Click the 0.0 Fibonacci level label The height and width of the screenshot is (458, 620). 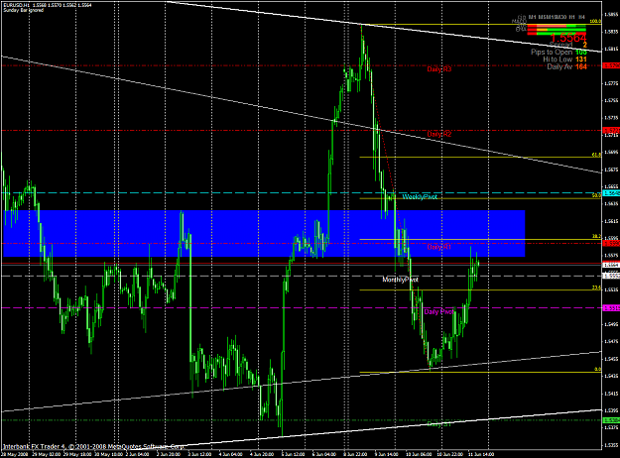point(598,370)
